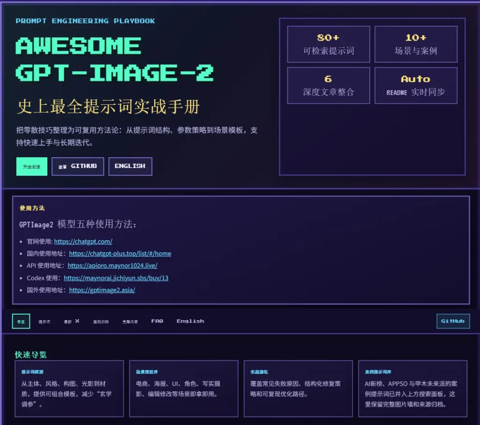The width and height of the screenshot is (480, 425).
Task: Click the 10+ 场景与案例 stat card
Action: coord(416,44)
